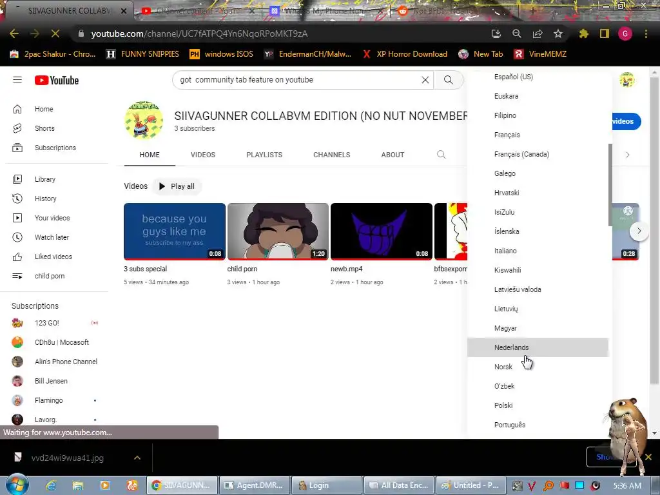Switch to the VIDEOS channel tab
The width and height of the screenshot is (660, 495).
pos(203,155)
